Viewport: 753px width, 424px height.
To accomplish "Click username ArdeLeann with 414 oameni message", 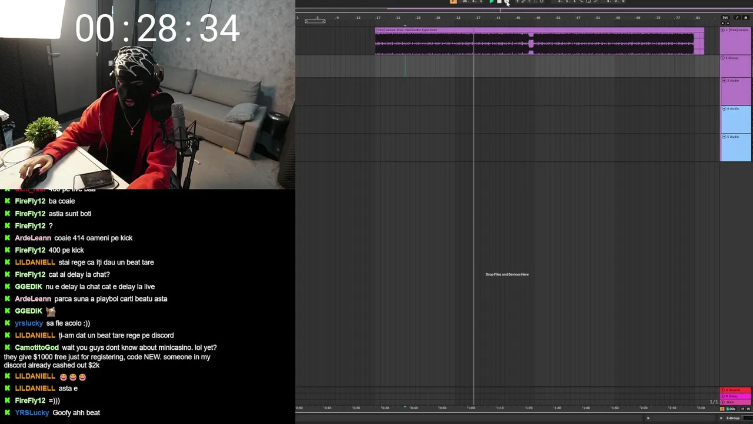I will point(33,238).
